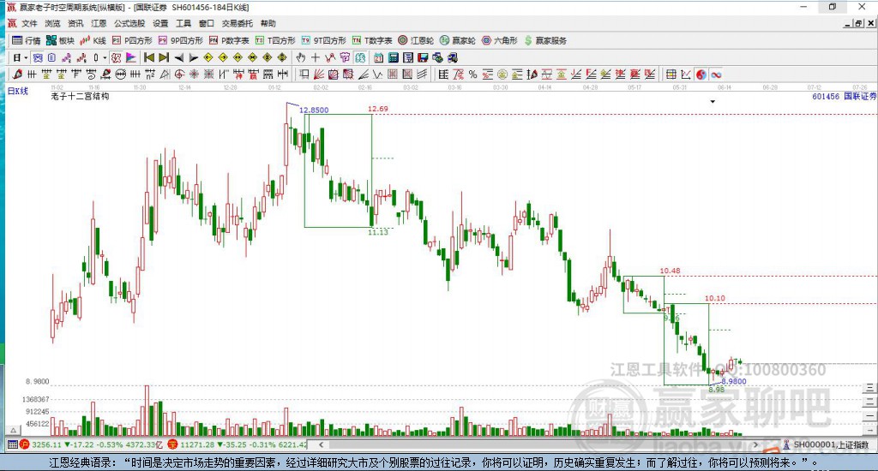Jump to first K-line bar icon
This screenshot has width=878, height=471.
(x=149, y=57)
